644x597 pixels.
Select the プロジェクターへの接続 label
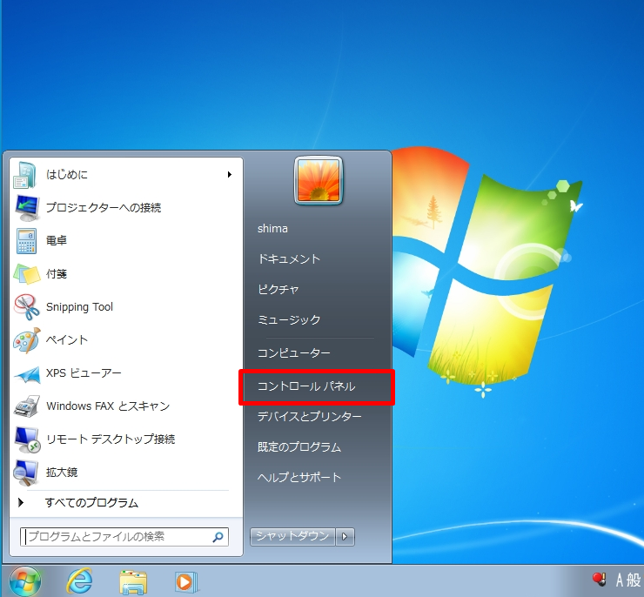point(104,208)
